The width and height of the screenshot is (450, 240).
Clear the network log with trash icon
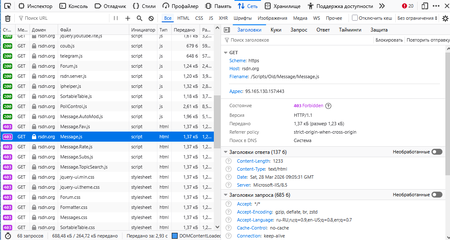8,18
